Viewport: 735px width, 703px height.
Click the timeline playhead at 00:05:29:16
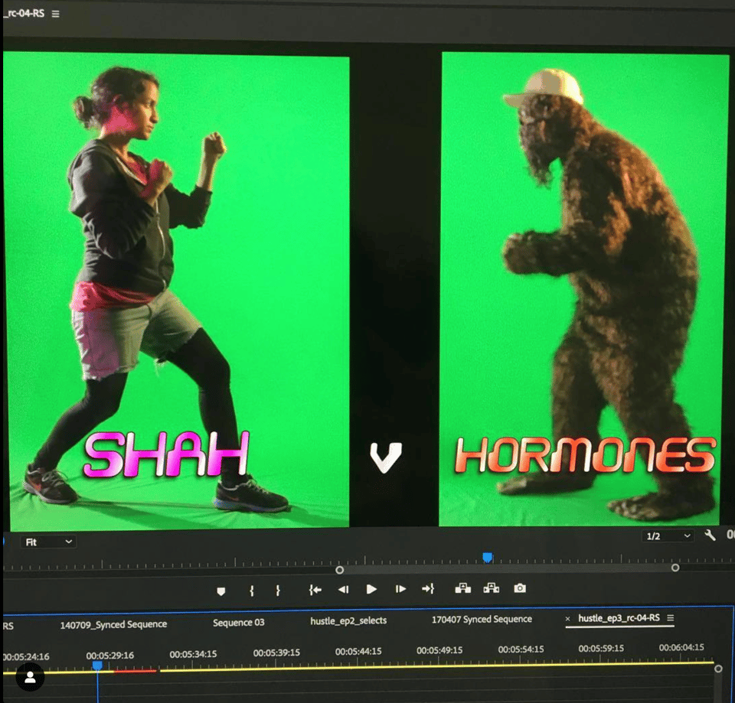(x=97, y=666)
